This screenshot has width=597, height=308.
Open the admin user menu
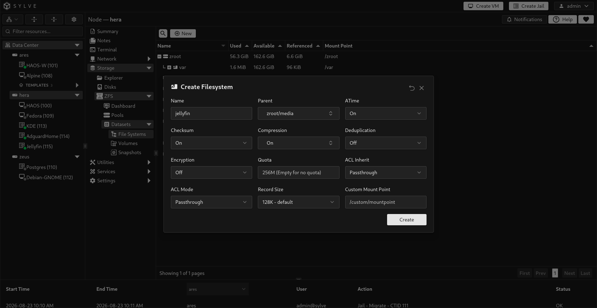(574, 6)
